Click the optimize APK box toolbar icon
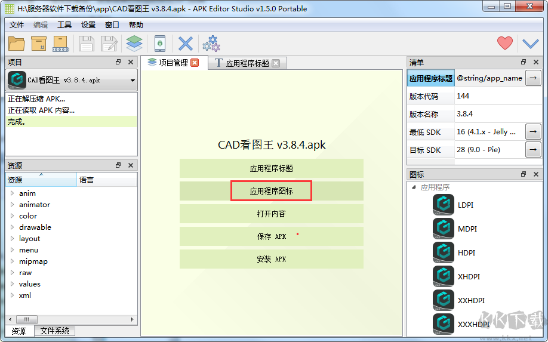This screenshot has height=342, width=548. 39,44
